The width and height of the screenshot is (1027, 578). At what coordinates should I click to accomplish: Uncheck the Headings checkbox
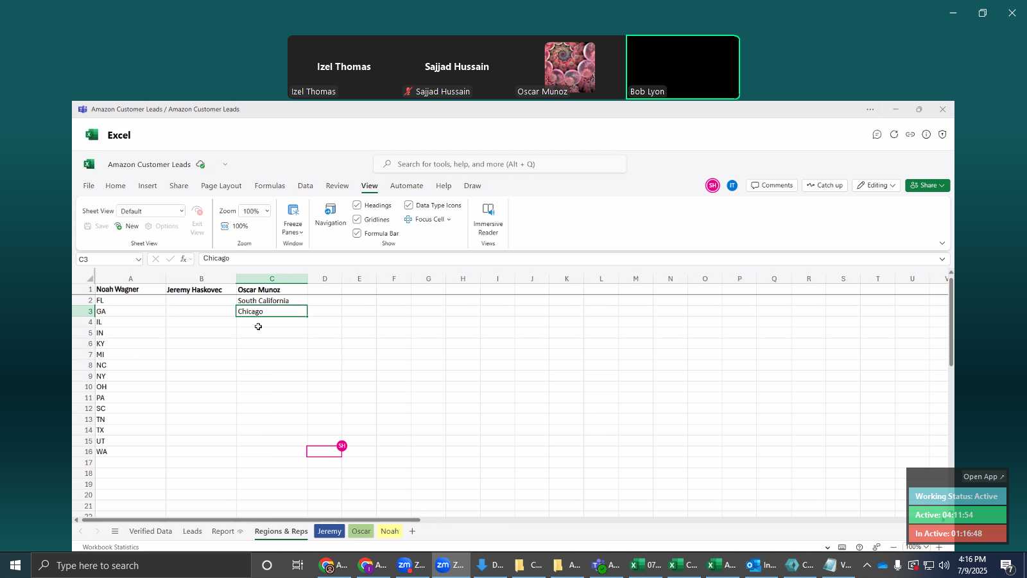tap(357, 205)
